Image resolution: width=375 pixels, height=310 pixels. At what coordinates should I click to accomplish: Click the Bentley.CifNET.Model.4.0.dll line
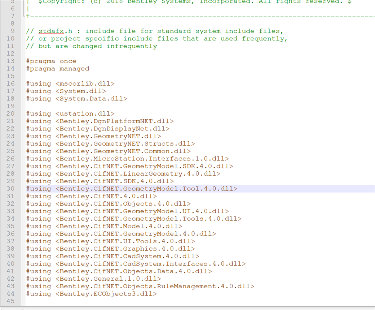(104, 226)
